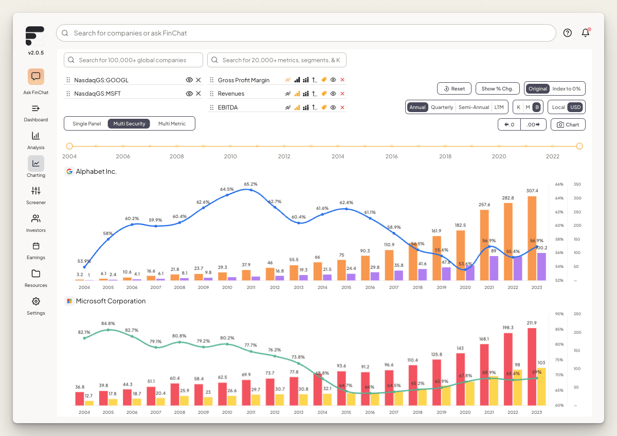
Task: Select the Multi Metric tab
Action: [x=172, y=123]
